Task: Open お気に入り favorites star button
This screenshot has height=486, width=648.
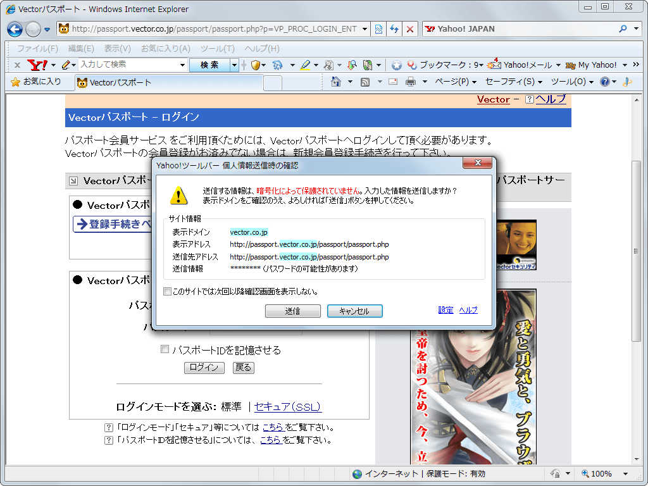Action: (x=36, y=82)
